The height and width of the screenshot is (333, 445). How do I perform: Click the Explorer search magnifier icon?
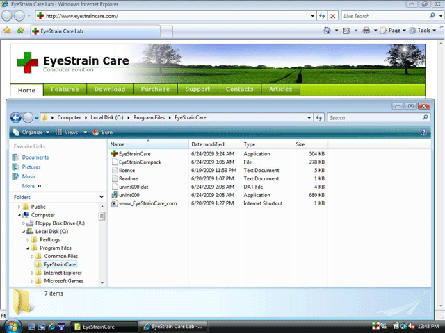(425, 117)
